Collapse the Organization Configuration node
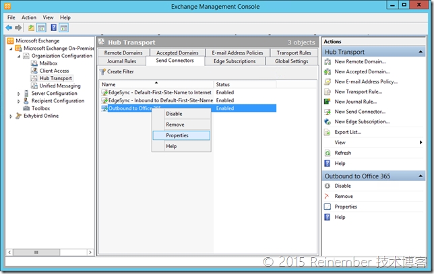Image resolution: width=434 pixels, height=274 pixels. coord(19,56)
